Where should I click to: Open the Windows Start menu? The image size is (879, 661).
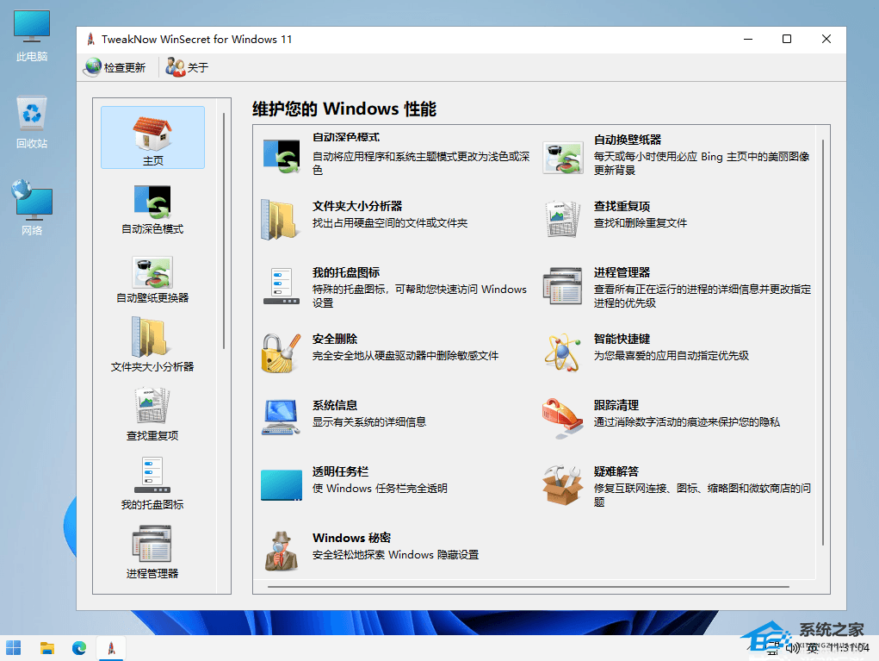[x=14, y=648]
